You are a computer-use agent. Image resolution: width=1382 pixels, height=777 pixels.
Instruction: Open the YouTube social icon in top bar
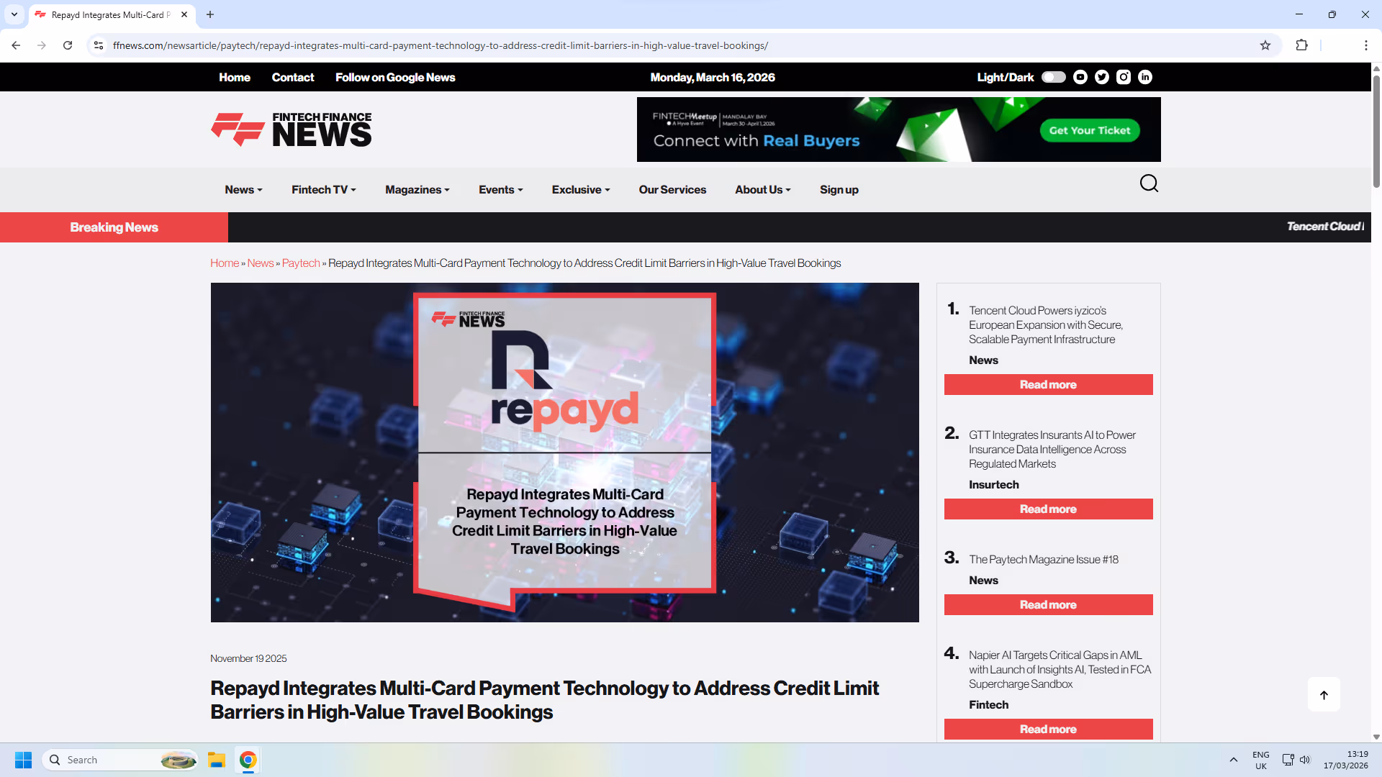pyautogui.click(x=1080, y=77)
